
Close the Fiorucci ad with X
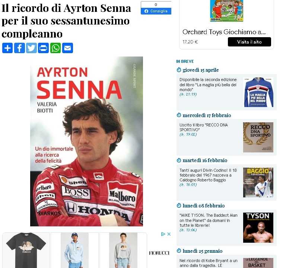coord(169,234)
